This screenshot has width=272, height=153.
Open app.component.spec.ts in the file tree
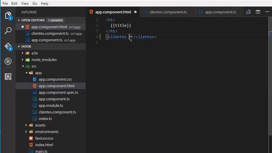click(x=51, y=93)
